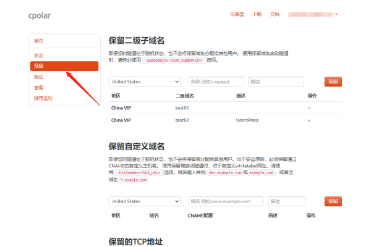Navigate to 套餐 plans page
The height and width of the screenshot is (247, 371).
[39, 88]
